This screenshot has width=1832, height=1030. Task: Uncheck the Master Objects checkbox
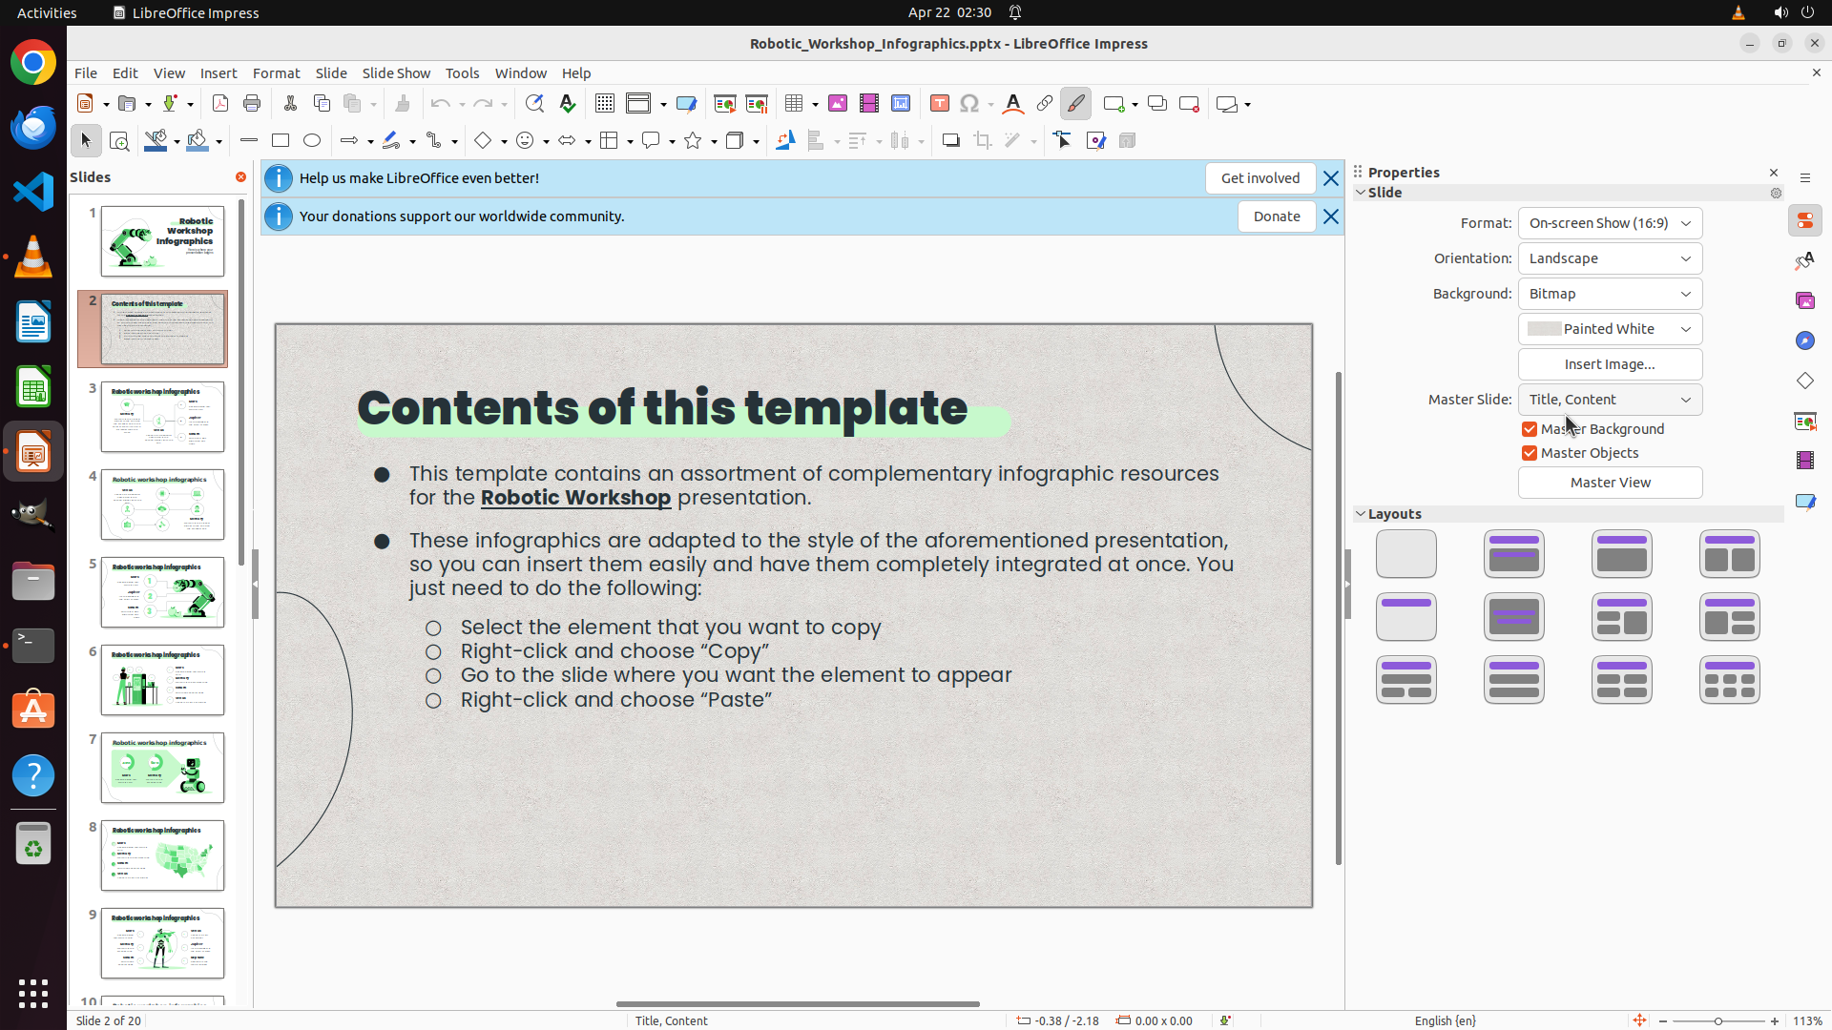click(x=1530, y=453)
